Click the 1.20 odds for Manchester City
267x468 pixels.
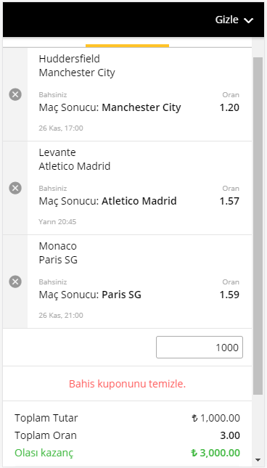coord(229,107)
